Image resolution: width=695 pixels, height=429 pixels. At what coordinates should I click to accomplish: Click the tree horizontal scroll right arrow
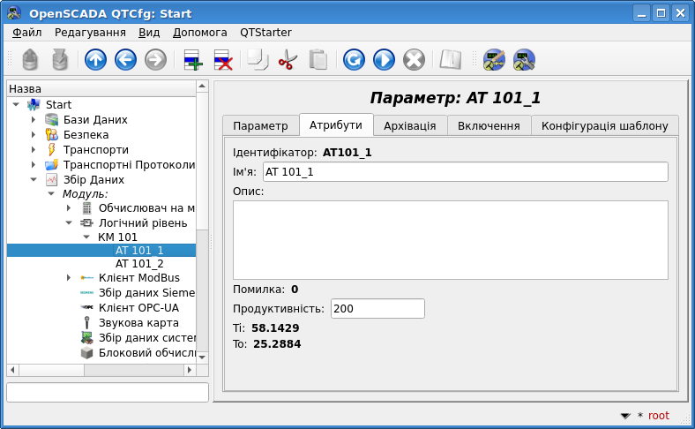click(x=190, y=370)
